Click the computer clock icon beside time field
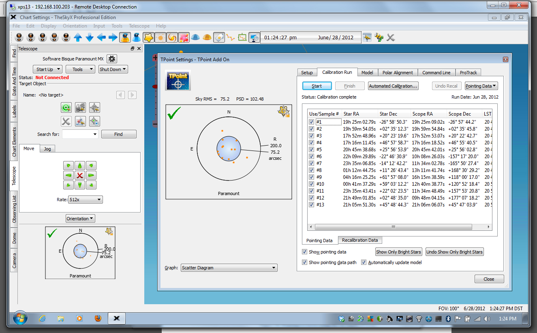Image resolution: width=537 pixels, height=333 pixels. coord(254,37)
